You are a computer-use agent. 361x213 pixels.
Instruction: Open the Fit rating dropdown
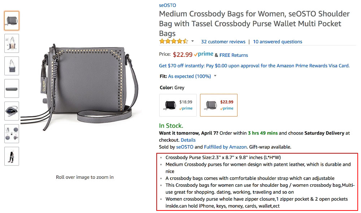click(x=214, y=76)
